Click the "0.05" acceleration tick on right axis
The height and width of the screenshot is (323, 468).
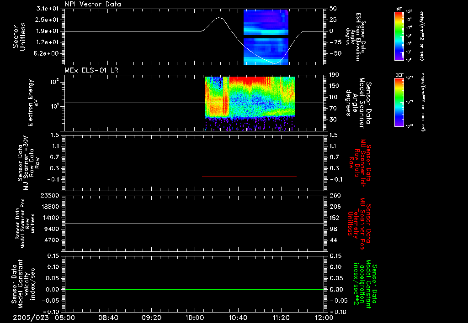(x=336, y=278)
